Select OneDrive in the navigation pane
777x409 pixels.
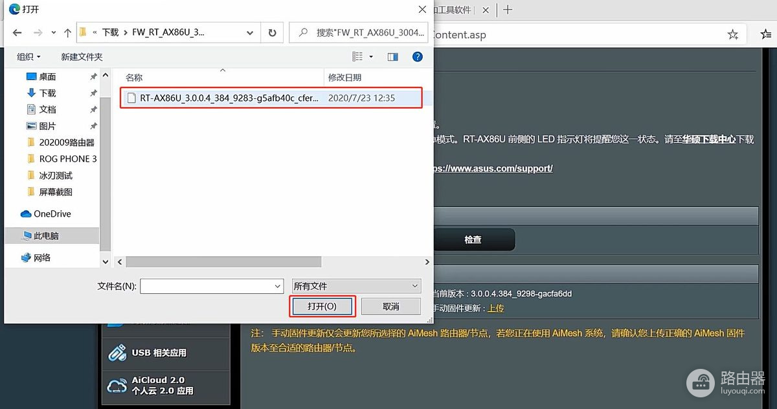pyautogui.click(x=52, y=214)
